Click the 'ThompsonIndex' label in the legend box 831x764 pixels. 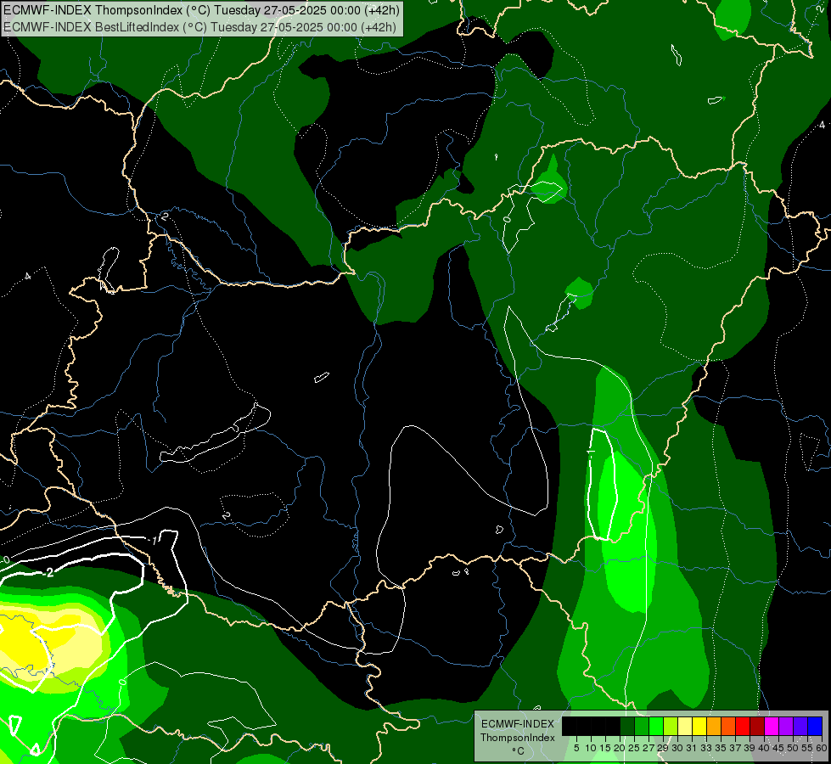(x=518, y=738)
